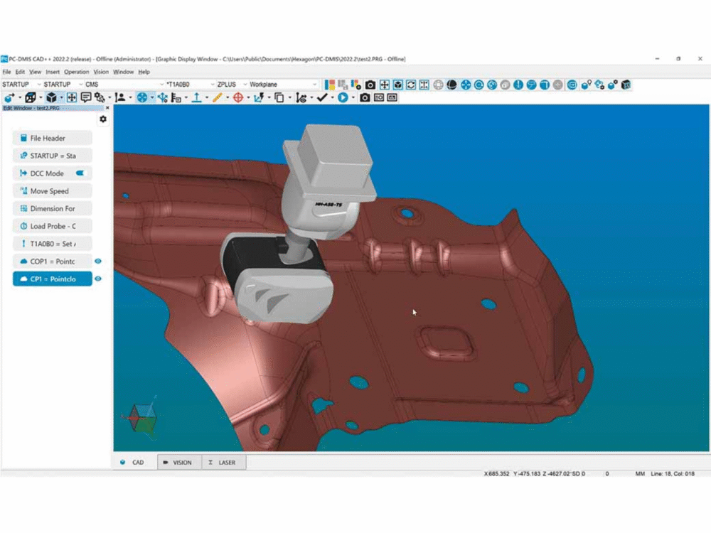Toggle visibility eye for COP1 row

point(98,261)
